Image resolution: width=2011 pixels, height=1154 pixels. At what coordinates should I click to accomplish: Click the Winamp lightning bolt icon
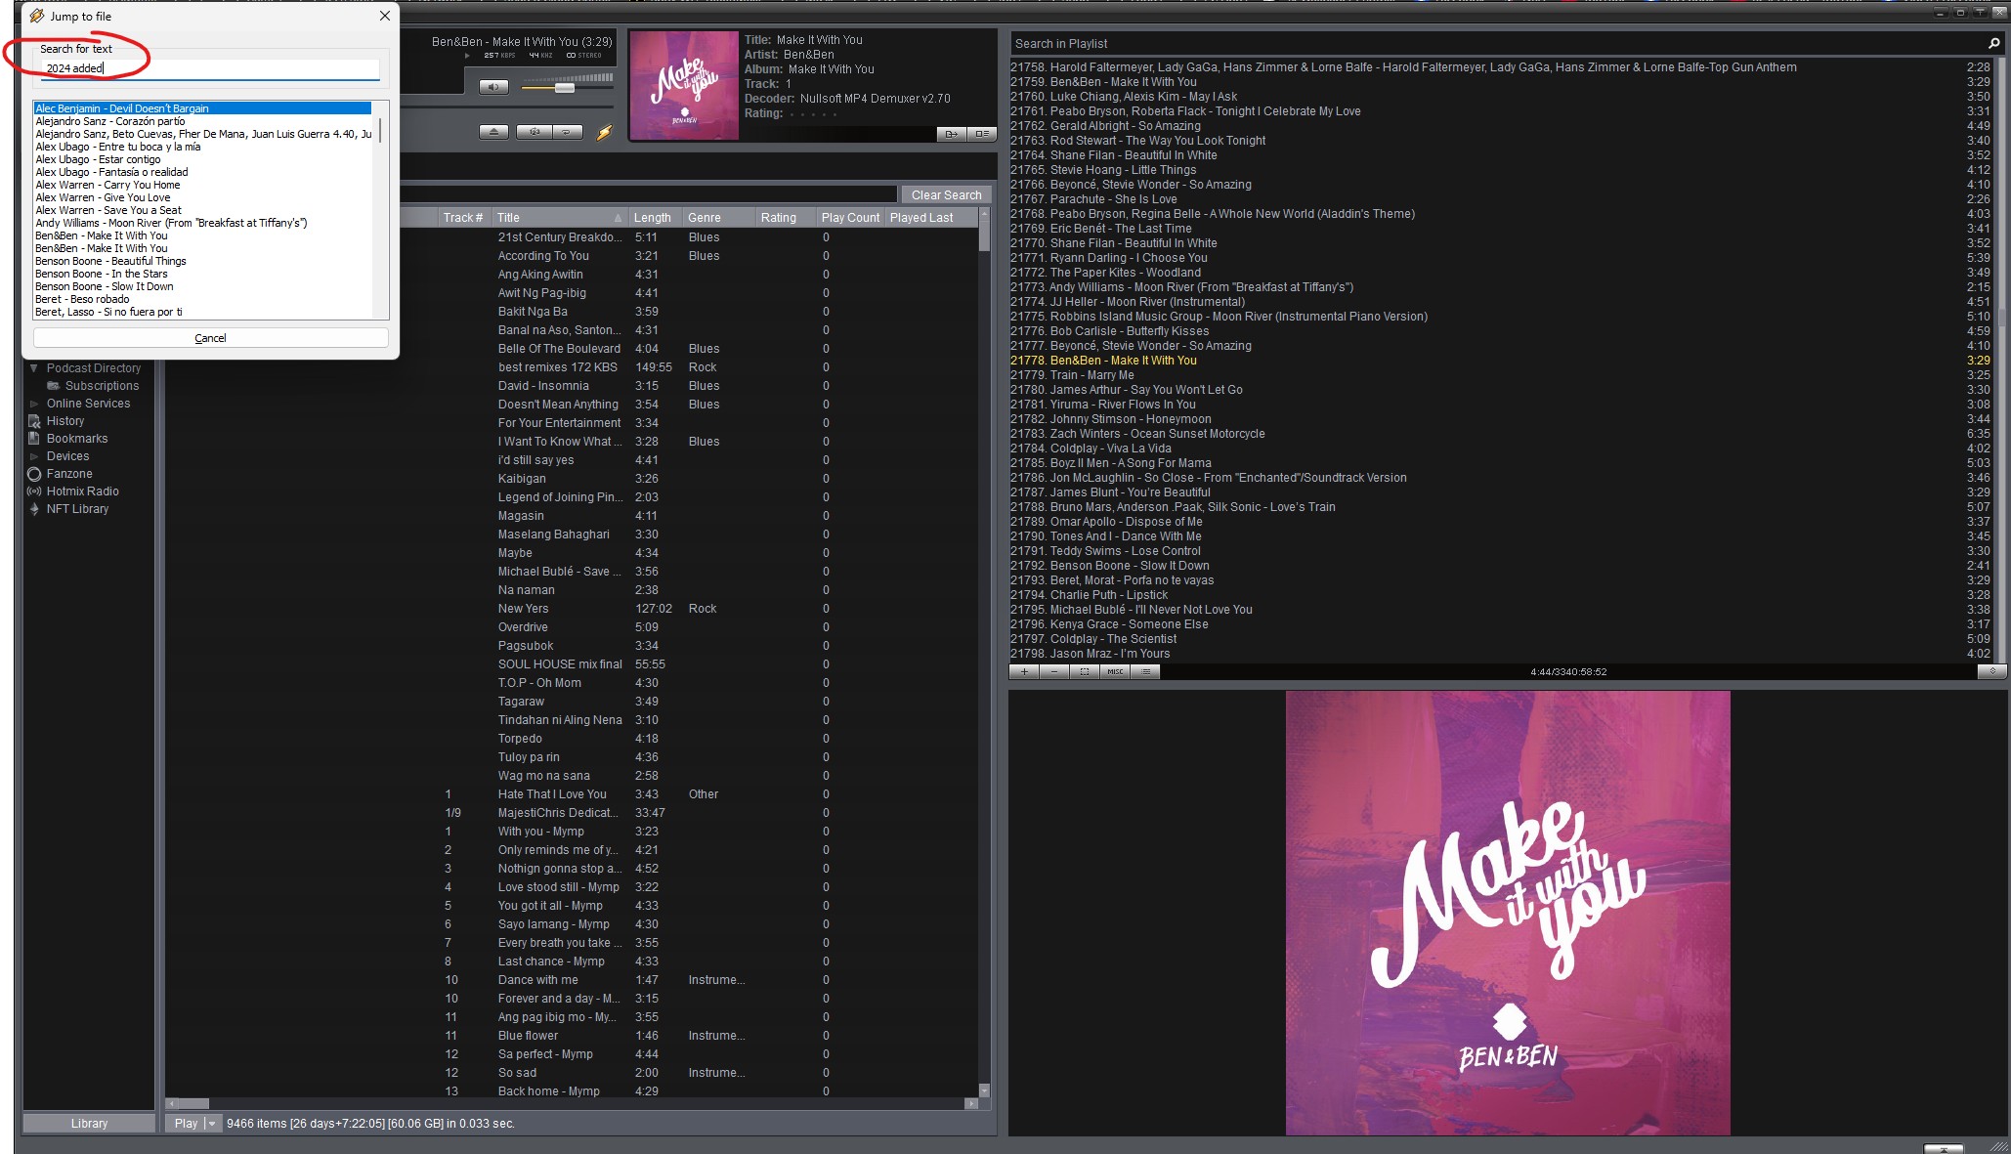pyautogui.click(x=604, y=133)
